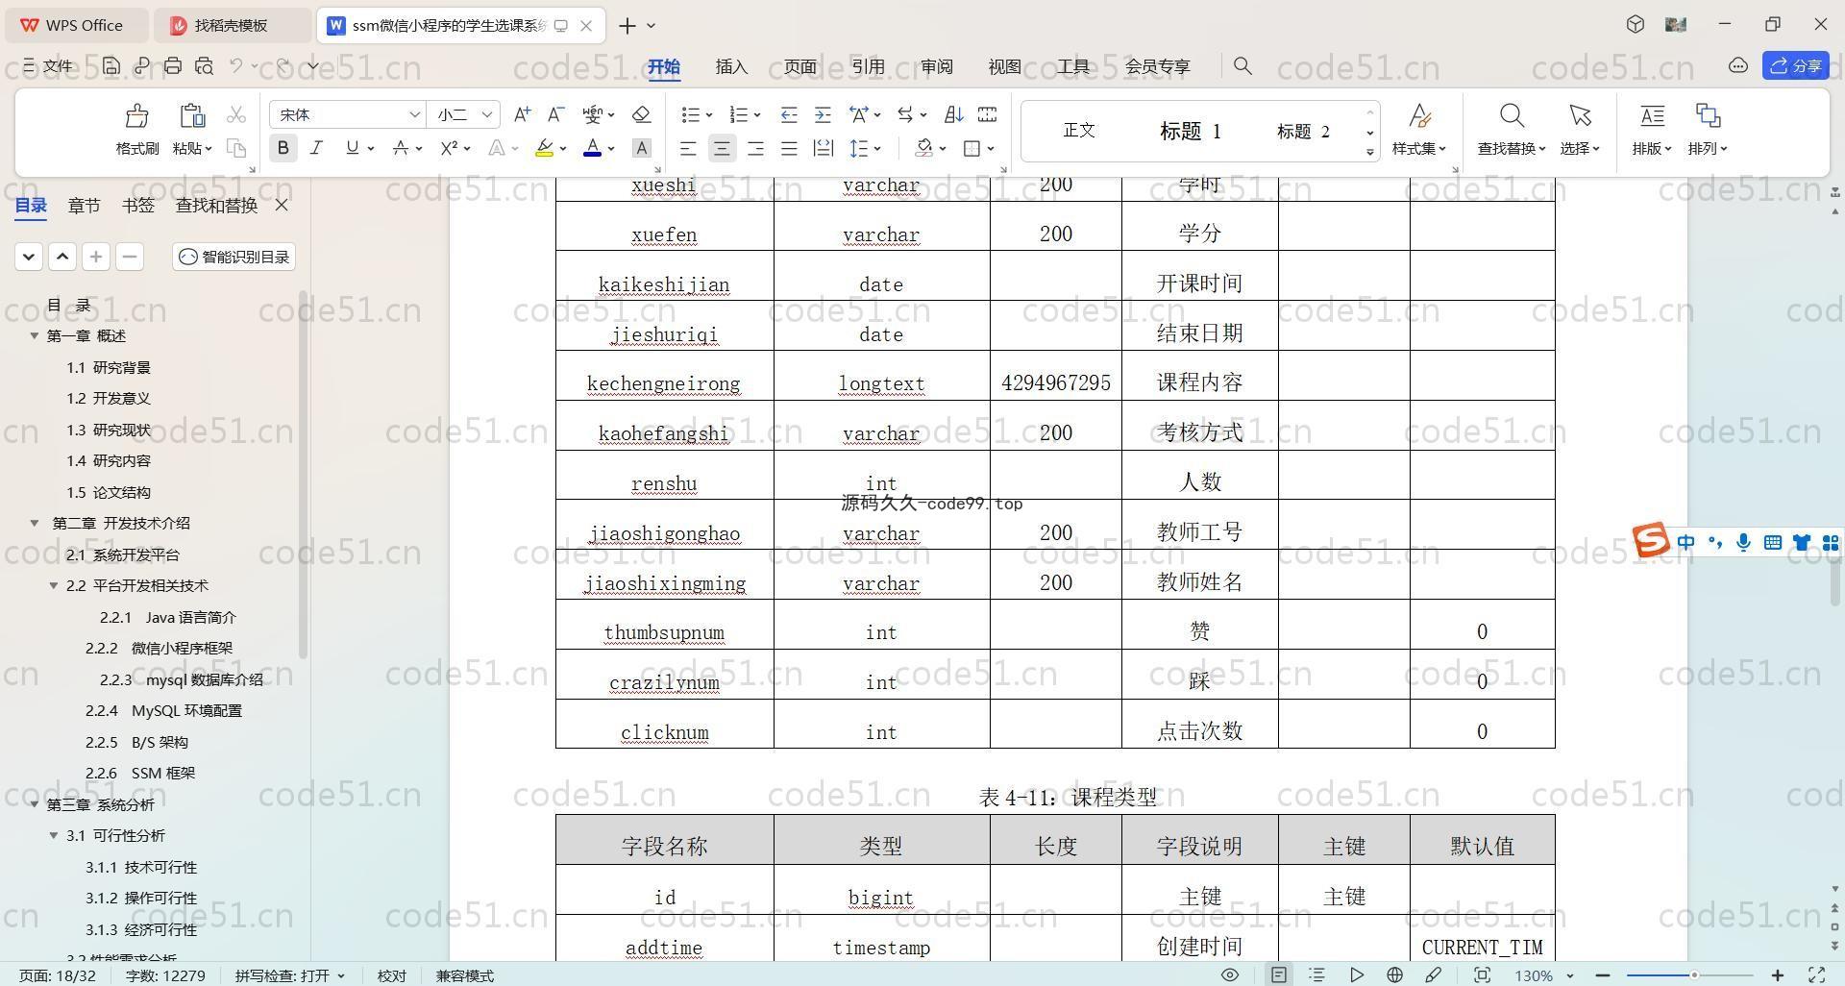Switch to 章节 navigation tab
This screenshot has width=1845, height=986.
click(x=84, y=205)
